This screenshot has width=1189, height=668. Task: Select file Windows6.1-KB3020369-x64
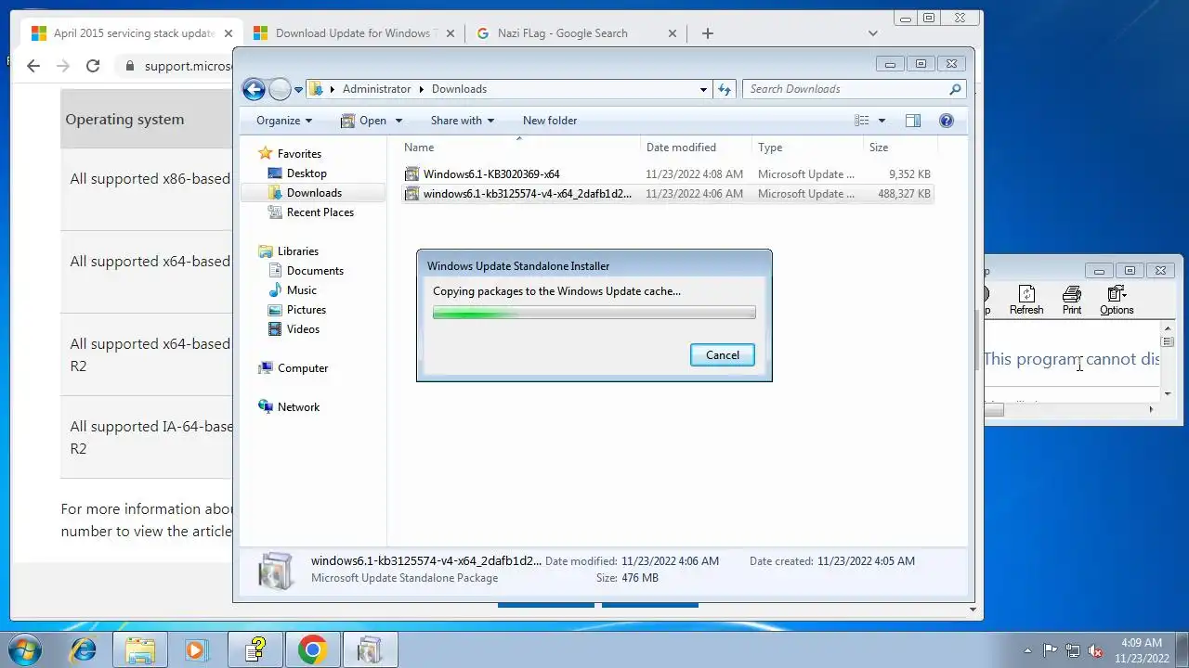(667, 174)
